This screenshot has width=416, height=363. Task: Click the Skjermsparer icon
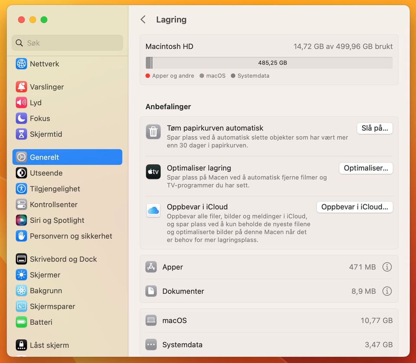pos(21,306)
